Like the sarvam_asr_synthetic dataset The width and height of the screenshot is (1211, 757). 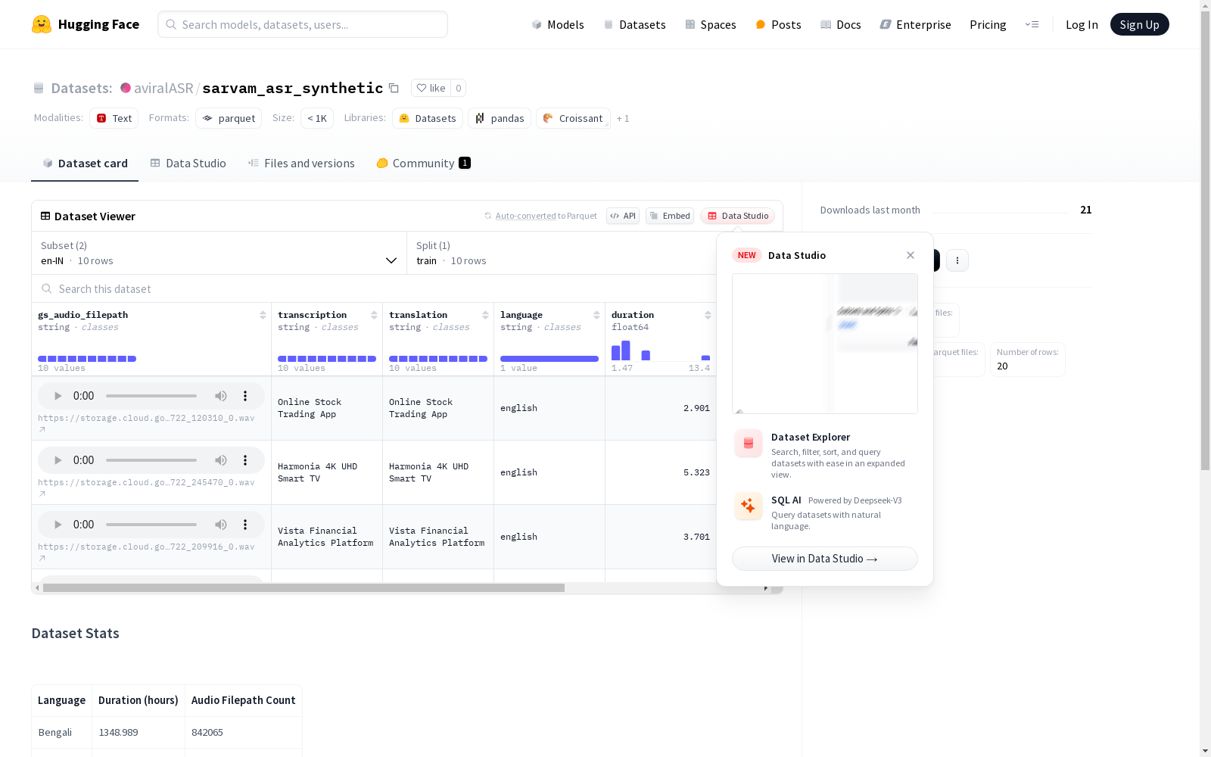[431, 88]
